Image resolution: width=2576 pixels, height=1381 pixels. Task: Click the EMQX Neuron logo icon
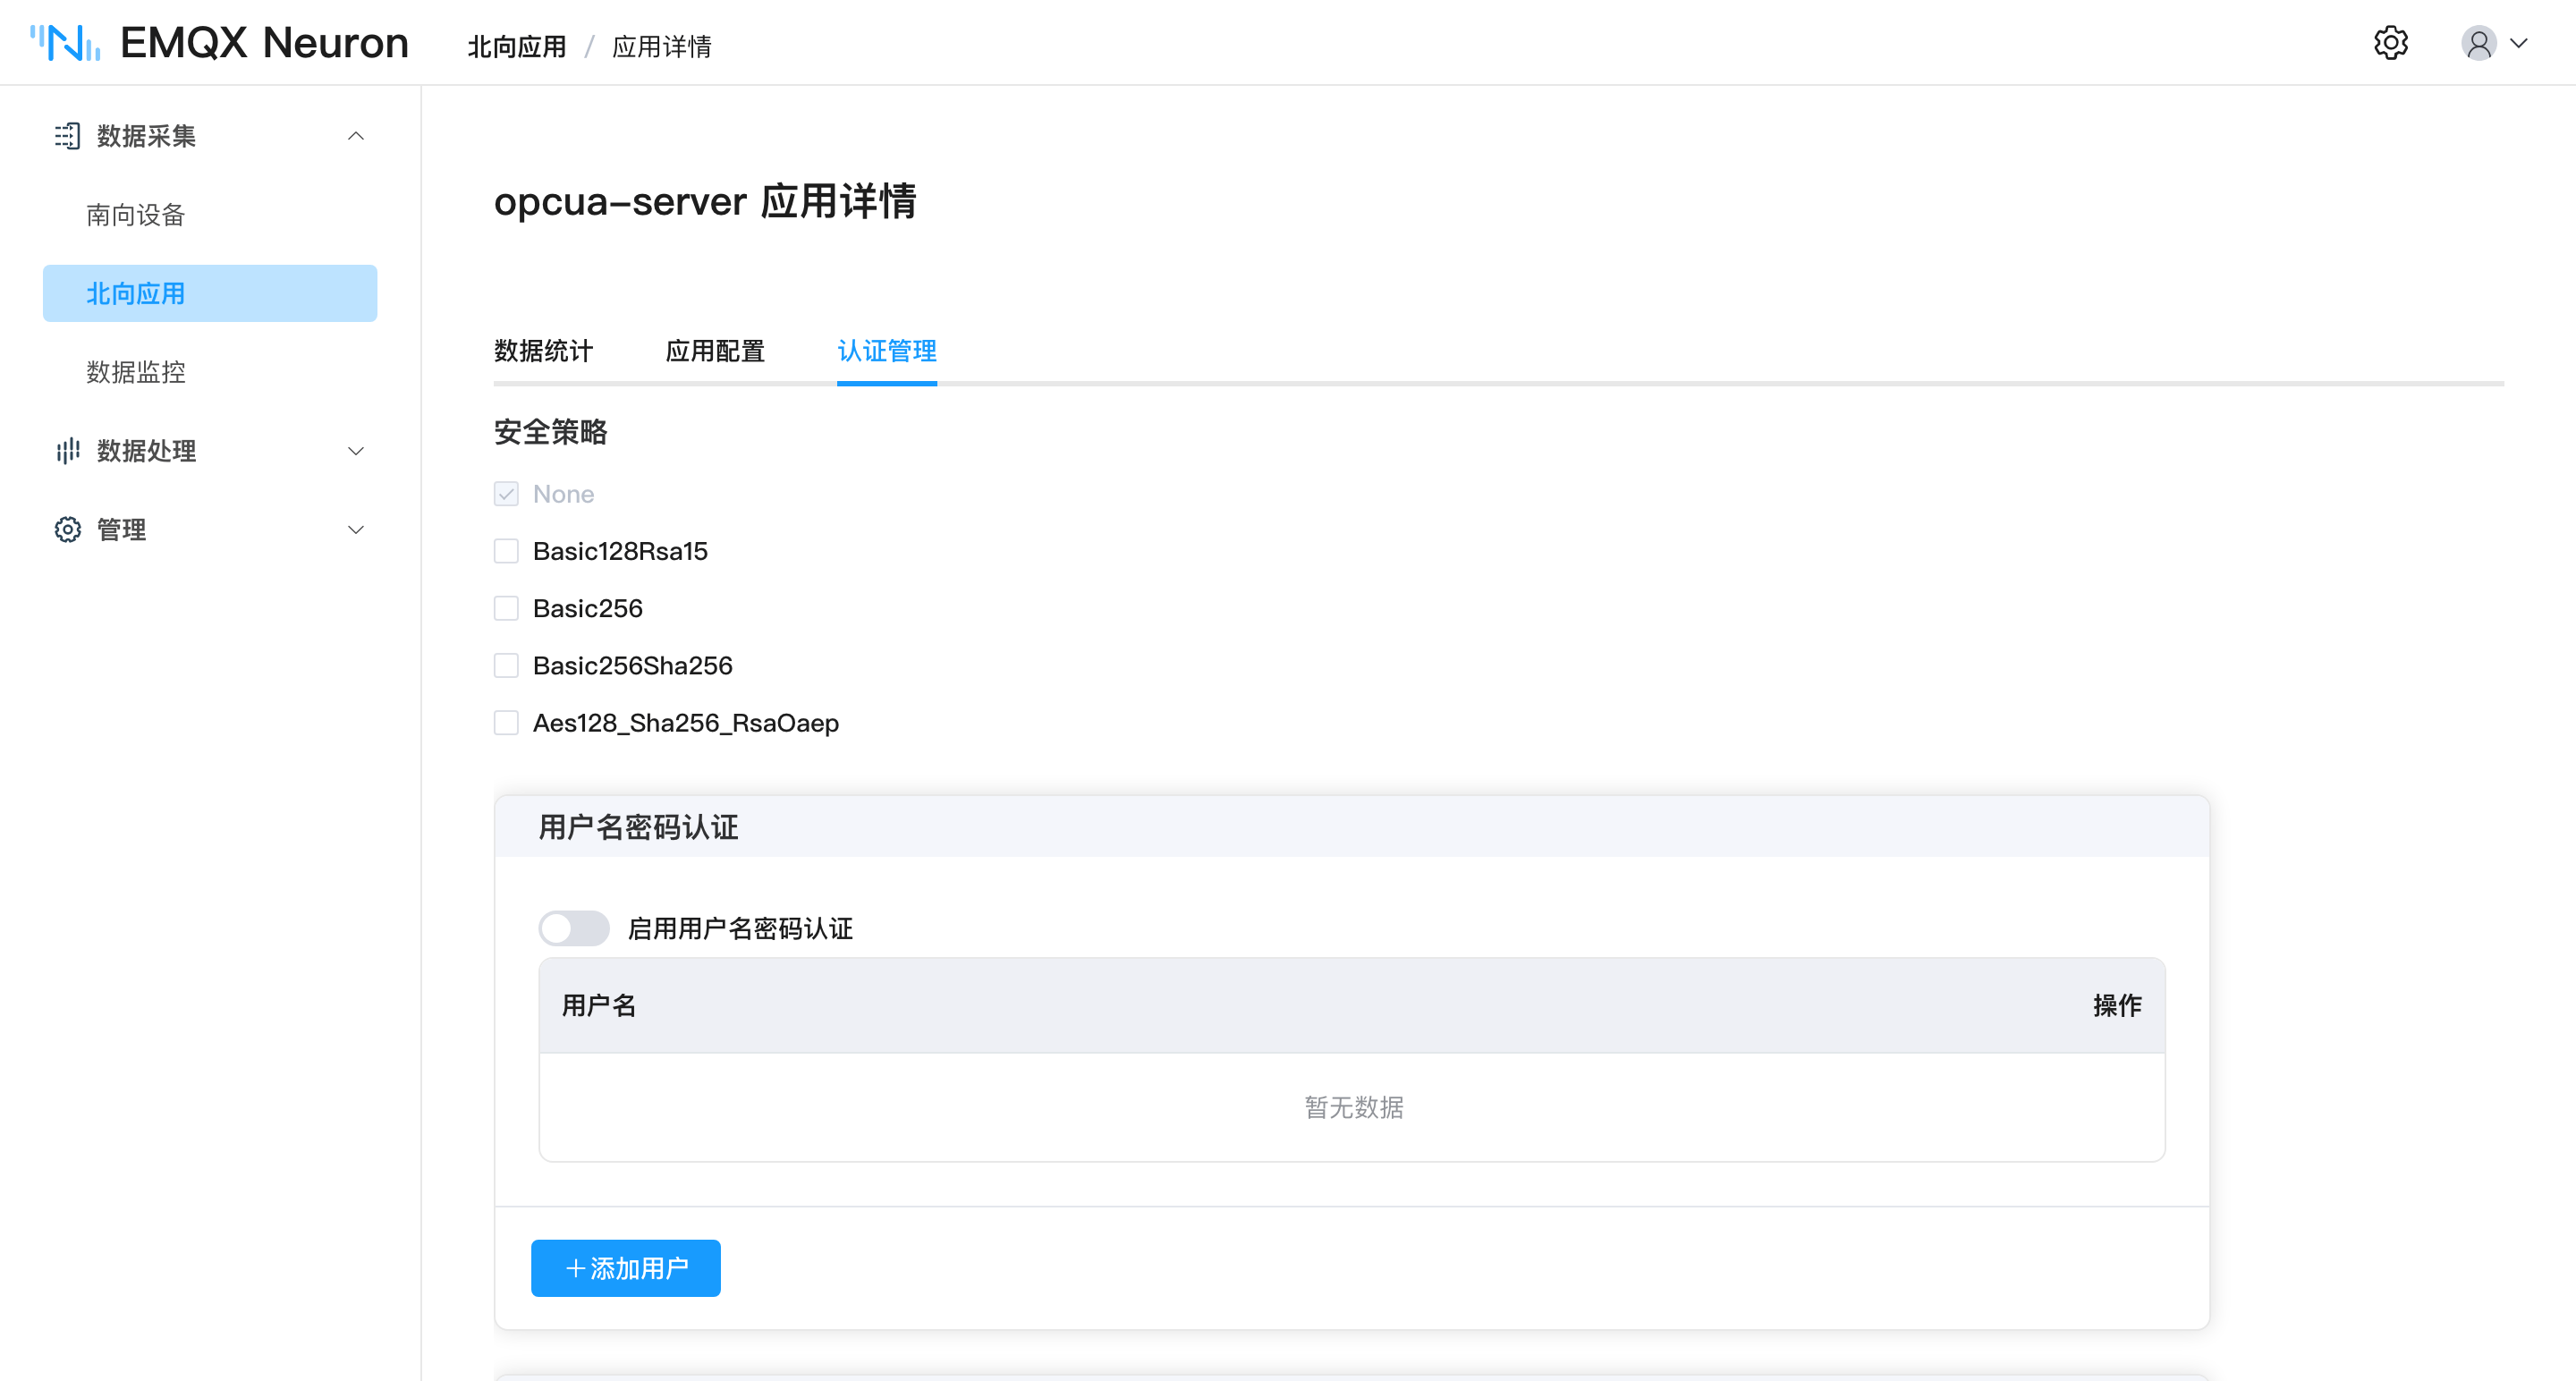coord(65,43)
